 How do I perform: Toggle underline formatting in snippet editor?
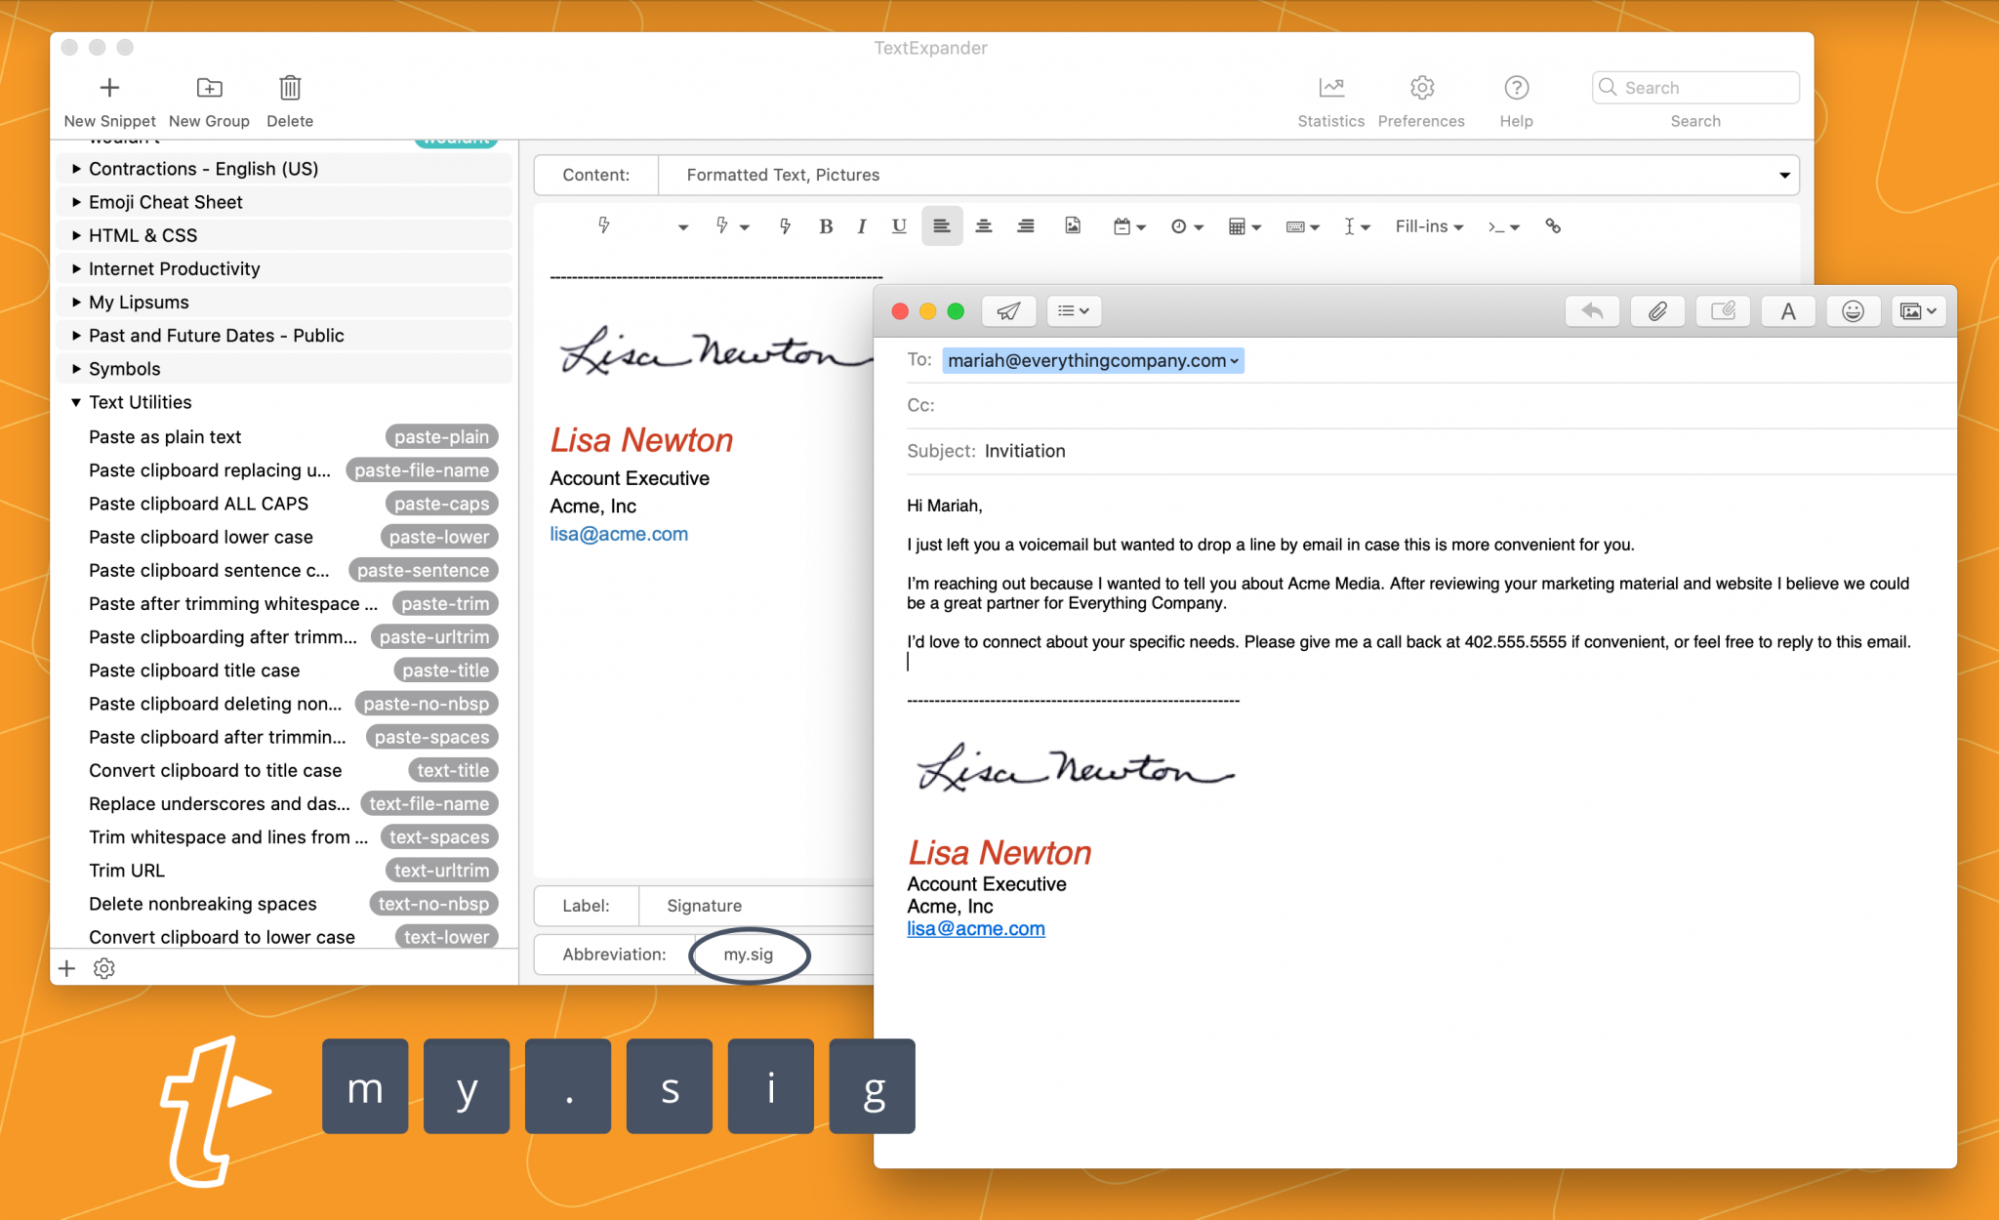899,226
